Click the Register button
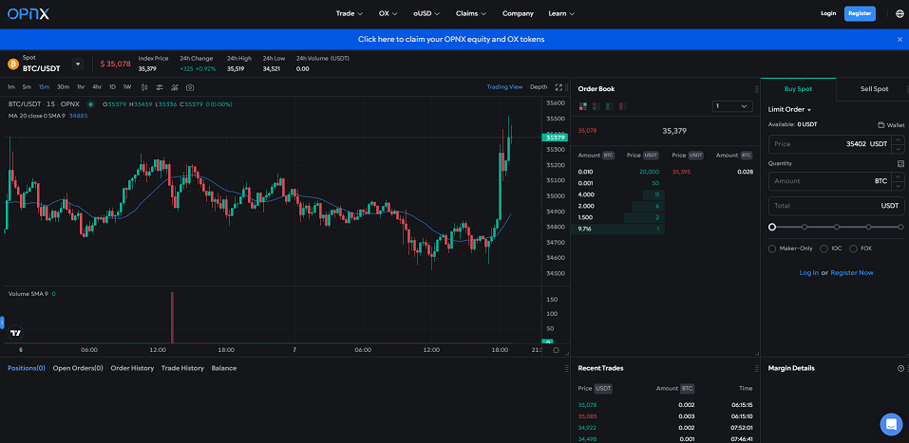This screenshot has height=443, width=909. click(860, 13)
